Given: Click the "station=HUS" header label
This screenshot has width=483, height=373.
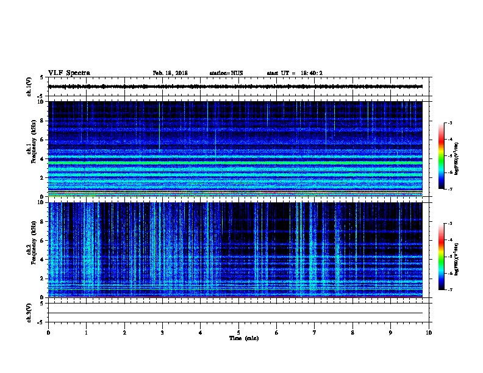Looking at the screenshot, I should click(226, 73).
